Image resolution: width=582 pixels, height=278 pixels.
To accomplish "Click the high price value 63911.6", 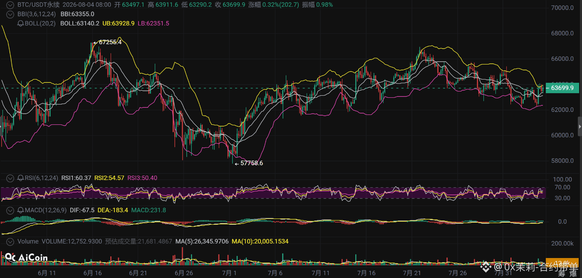I will coord(167,5).
